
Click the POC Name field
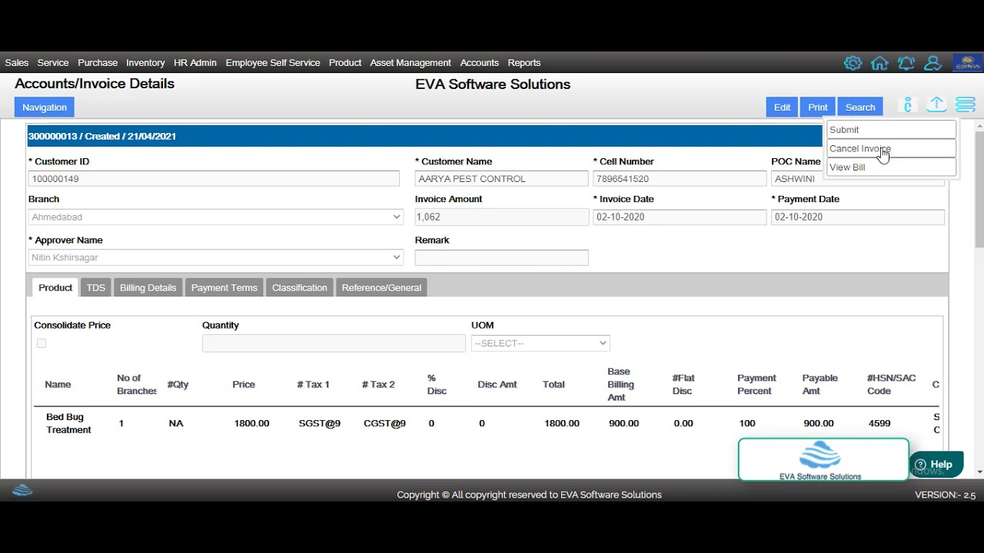pyautogui.click(x=858, y=179)
